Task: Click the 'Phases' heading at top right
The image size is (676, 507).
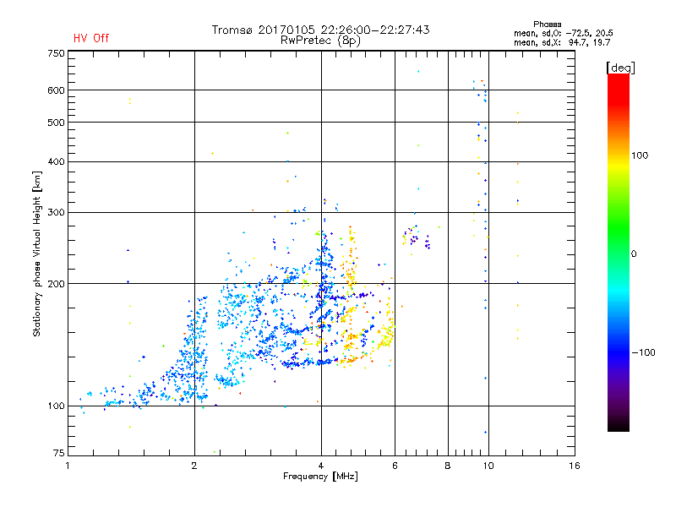Action: tap(547, 25)
